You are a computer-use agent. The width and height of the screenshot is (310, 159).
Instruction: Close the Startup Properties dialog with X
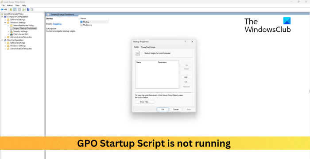coord(192,42)
